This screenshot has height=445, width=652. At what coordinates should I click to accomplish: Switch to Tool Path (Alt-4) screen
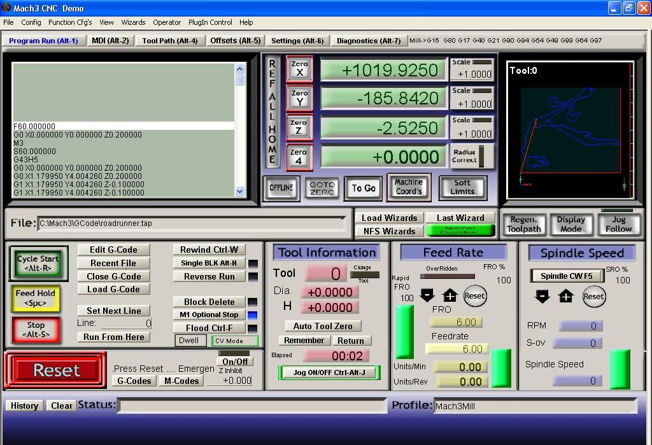pos(169,41)
